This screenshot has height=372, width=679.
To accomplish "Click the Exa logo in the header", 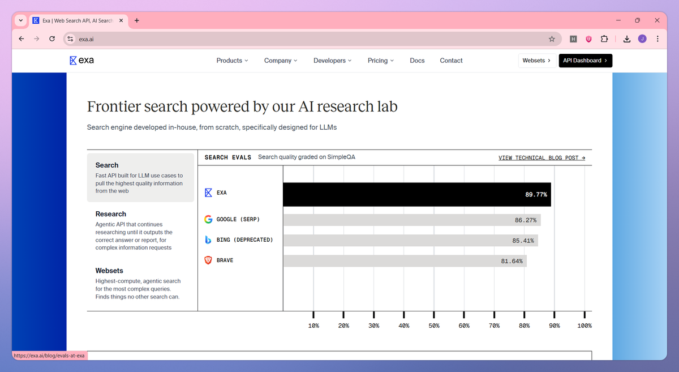I will tap(81, 61).
